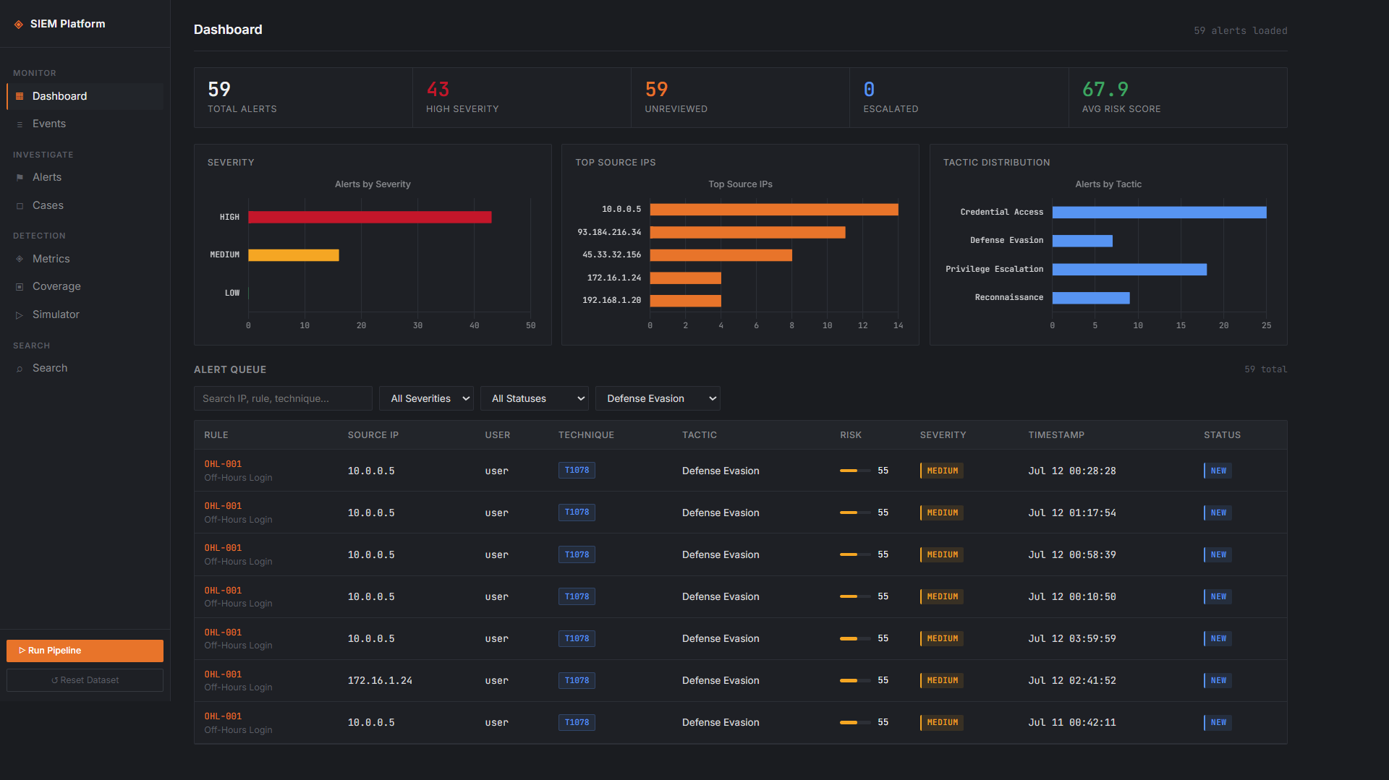Open the All Statuses dropdown
1389x780 pixels.
coord(534,398)
